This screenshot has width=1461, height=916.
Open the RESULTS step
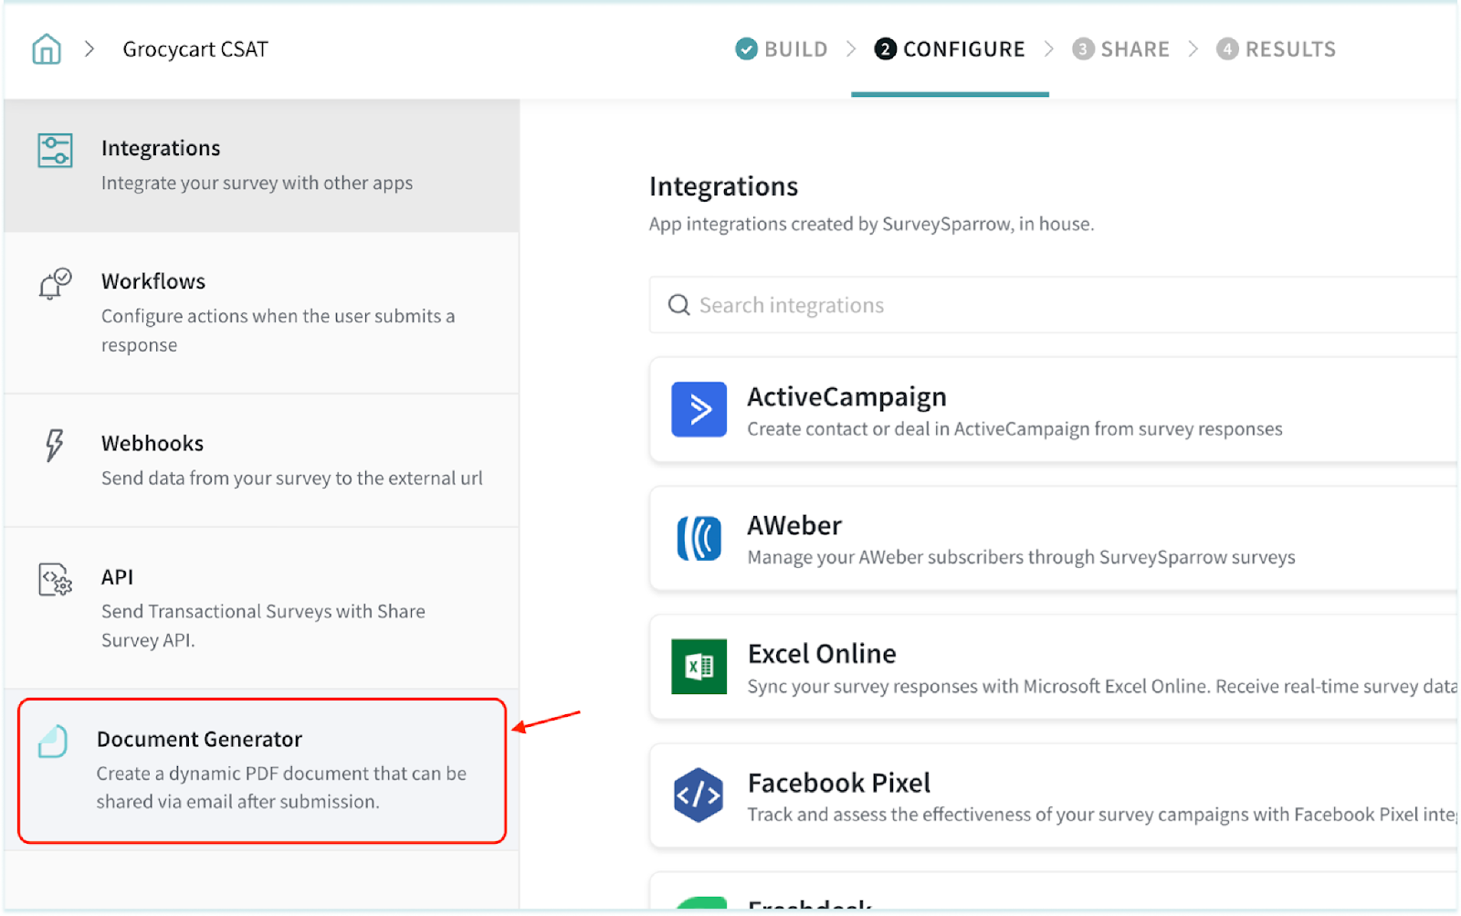(1276, 49)
